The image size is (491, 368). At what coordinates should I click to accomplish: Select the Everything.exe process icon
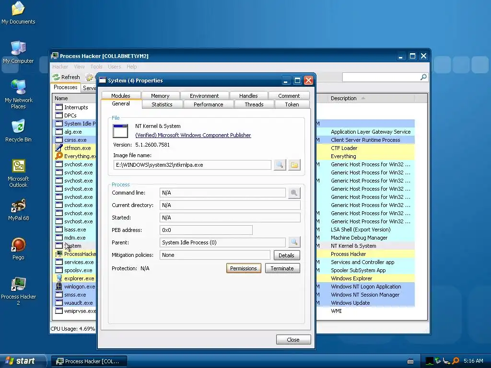tap(59, 156)
